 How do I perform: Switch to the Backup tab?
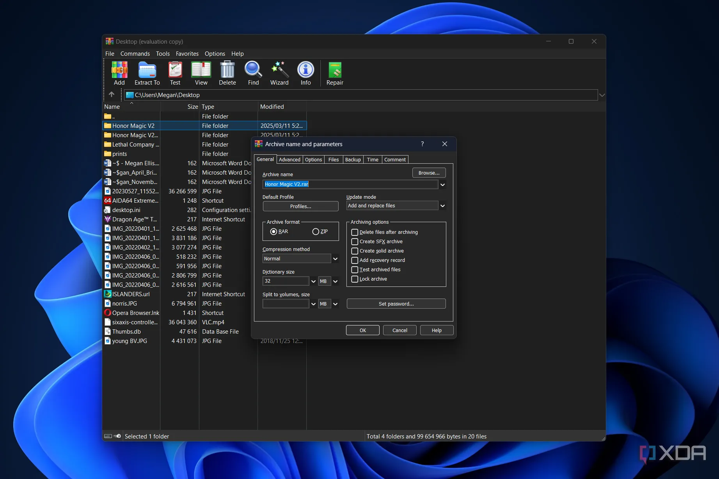tap(353, 159)
